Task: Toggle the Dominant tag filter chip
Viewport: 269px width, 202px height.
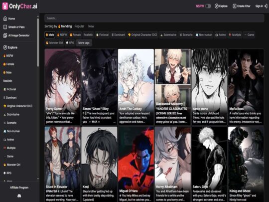Action: coord(118,35)
